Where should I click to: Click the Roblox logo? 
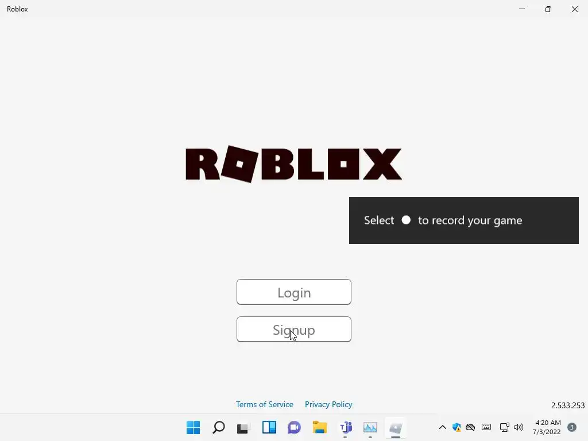tap(293, 164)
